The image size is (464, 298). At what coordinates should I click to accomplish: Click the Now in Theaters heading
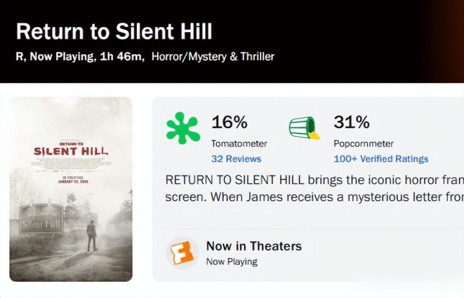(x=254, y=246)
